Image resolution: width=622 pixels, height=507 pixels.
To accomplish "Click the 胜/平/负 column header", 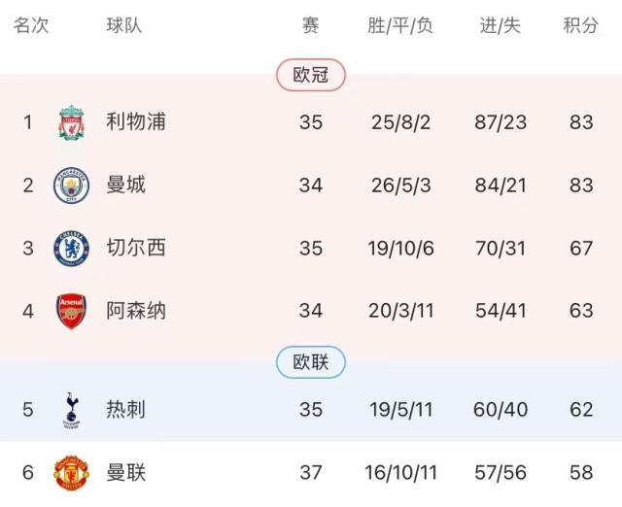I will click(400, 26).
